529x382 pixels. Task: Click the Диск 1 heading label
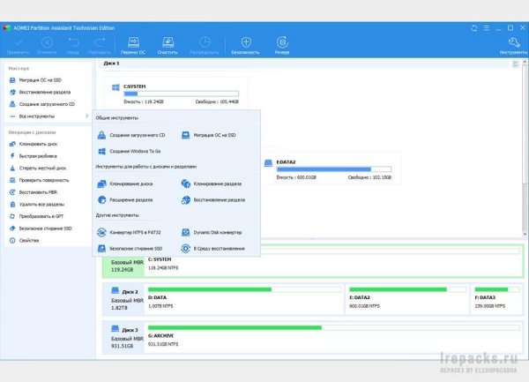point(112,64)
